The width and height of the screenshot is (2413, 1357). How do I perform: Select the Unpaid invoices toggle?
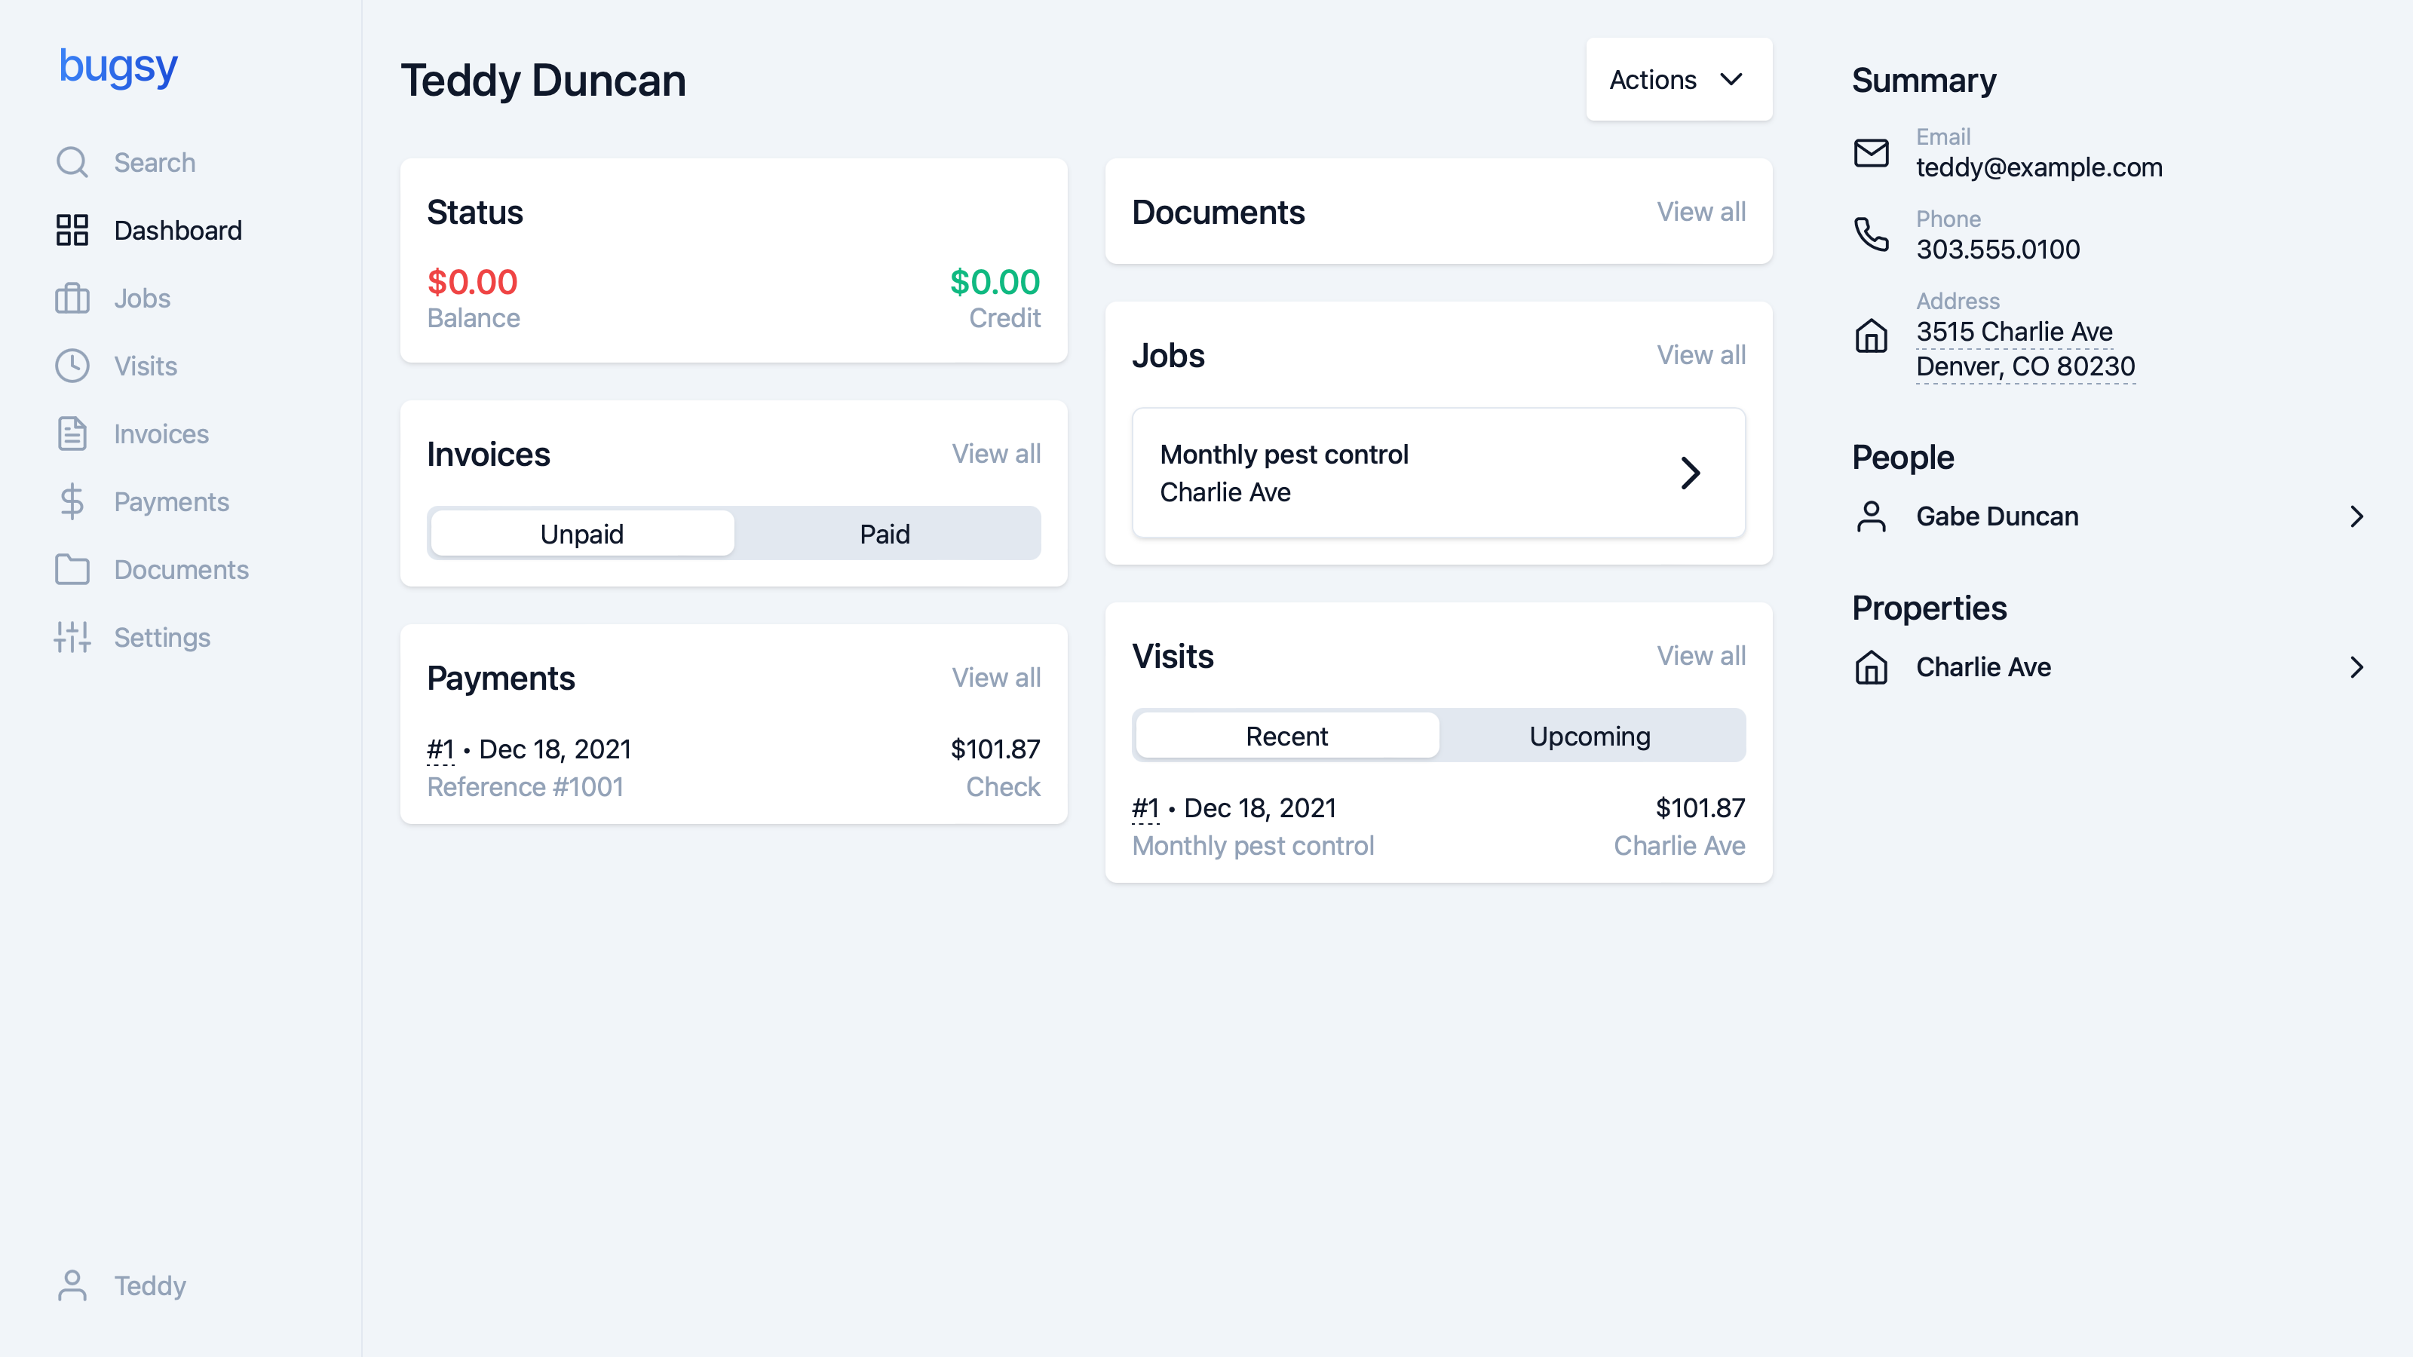pos(581,534)
